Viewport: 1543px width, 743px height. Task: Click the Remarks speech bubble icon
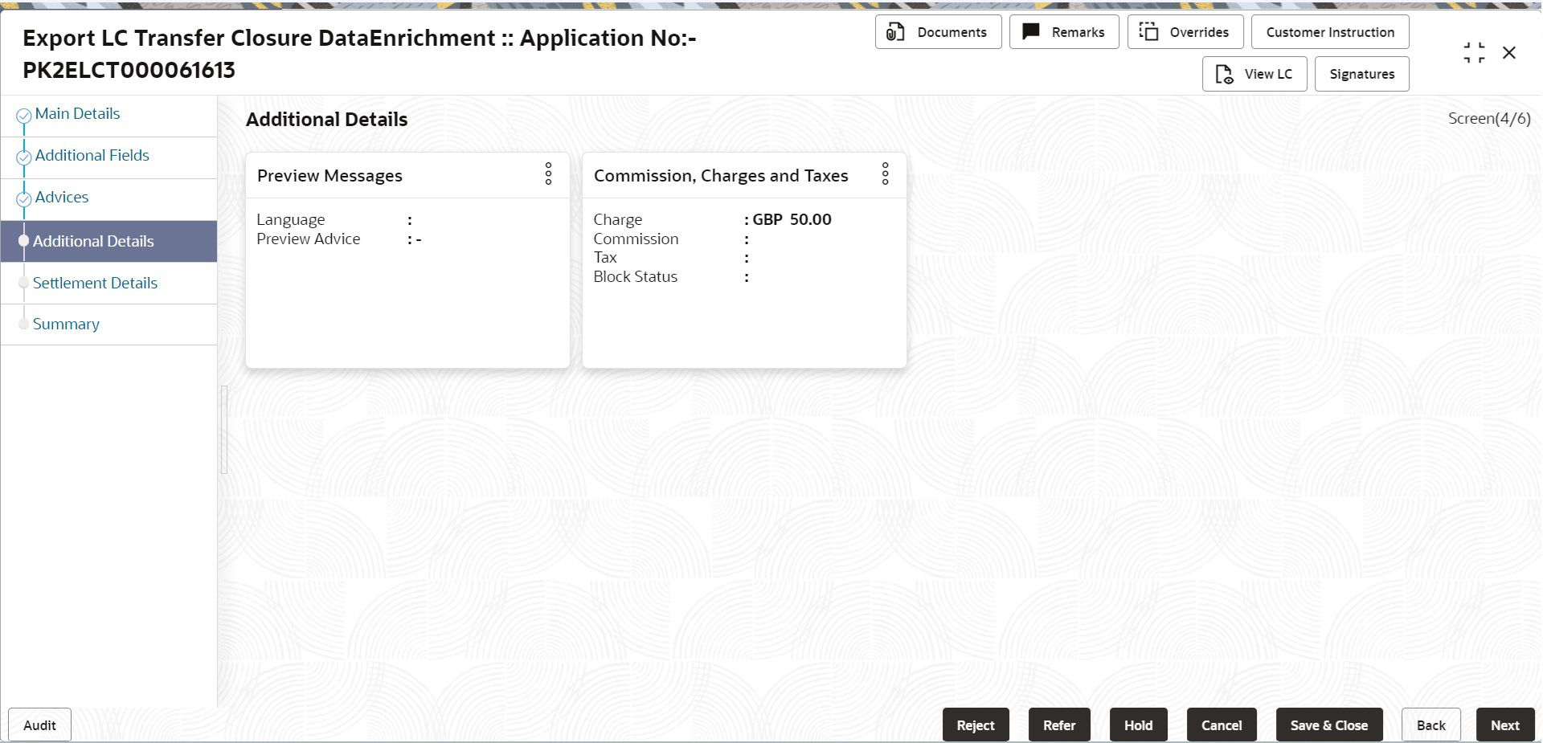(1031, 32)
